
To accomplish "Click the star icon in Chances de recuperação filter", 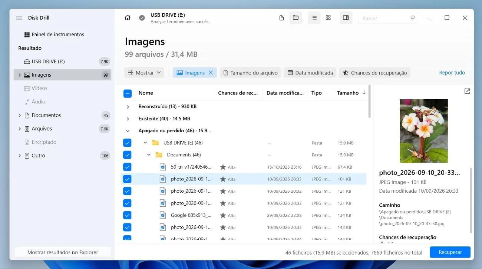I will click(x=346, y=73).
